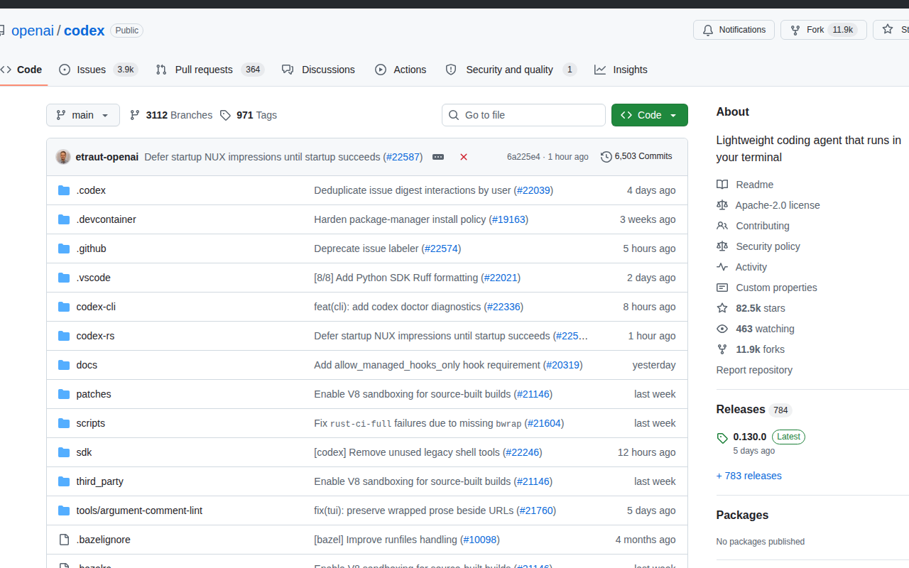Click Report repository
Viewport: 909px width, 568px height.
point(754,370)
